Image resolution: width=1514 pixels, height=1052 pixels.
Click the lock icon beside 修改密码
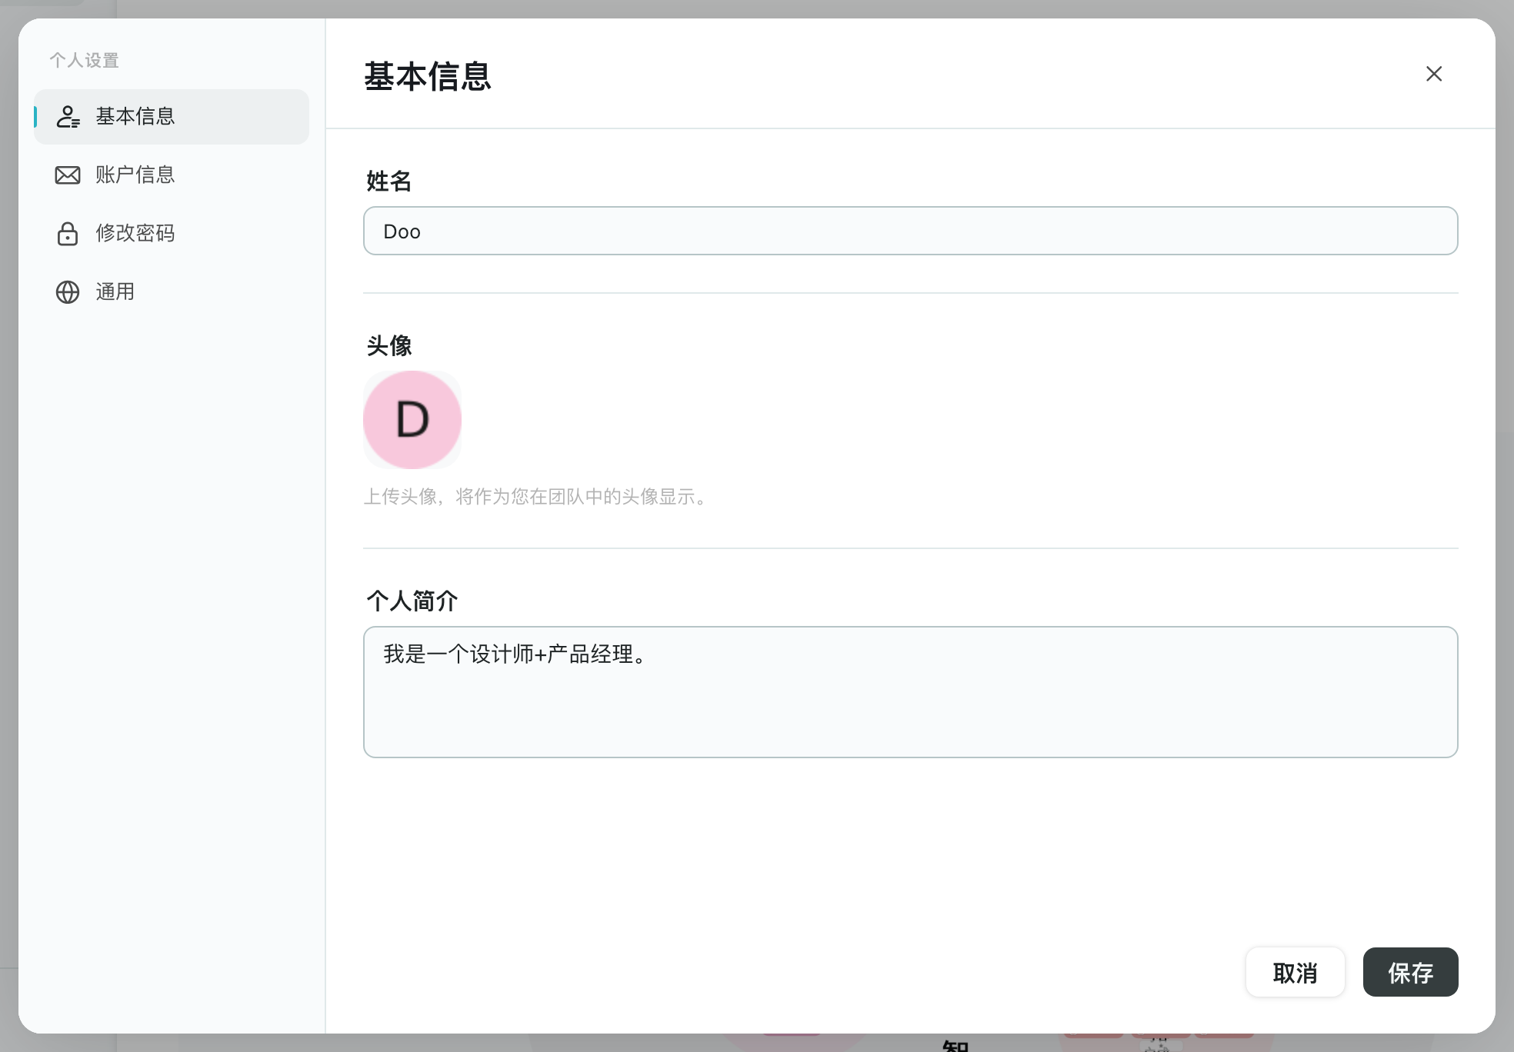(x=68, y=234)
